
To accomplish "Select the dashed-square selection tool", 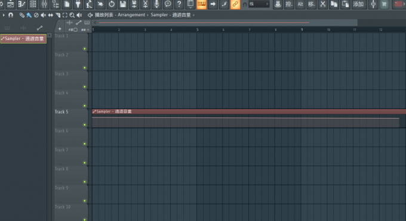I will [64, 15].
